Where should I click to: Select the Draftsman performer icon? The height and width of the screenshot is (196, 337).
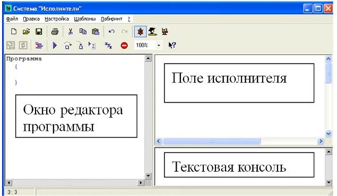point(153,32)
